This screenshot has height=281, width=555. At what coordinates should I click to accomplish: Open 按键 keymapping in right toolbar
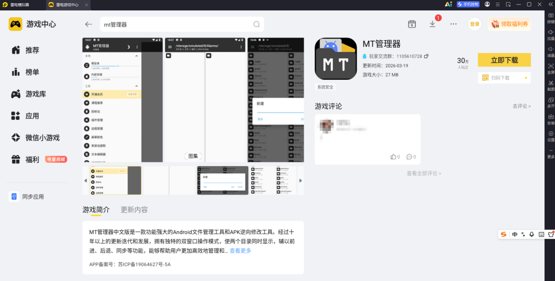pos(551,18)
